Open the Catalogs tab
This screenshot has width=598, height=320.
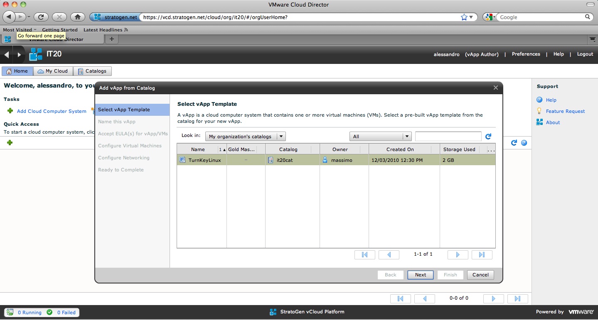(x=92, y=71)
